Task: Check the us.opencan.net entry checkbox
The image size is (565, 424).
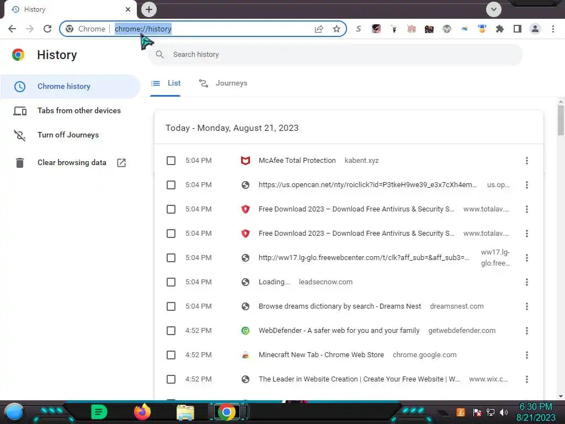Action: click(171, 185)
